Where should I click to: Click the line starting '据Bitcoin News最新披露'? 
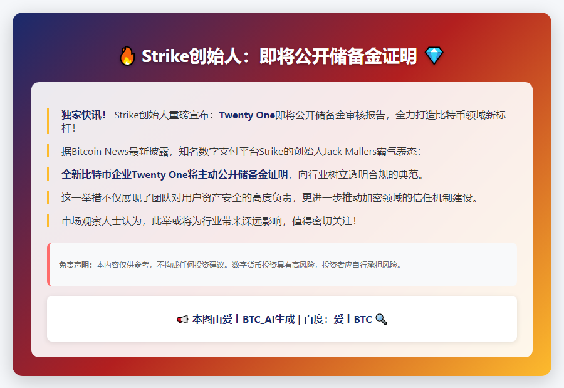(241, 152)
